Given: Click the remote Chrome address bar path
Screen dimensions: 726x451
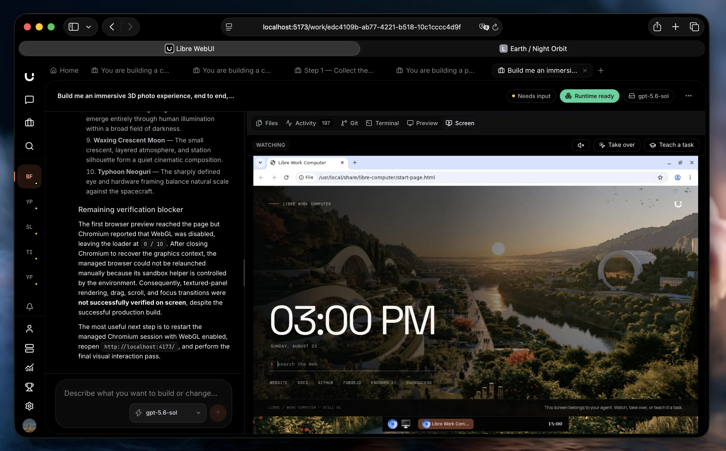Looking at the screenshot, I should point(377,178).
